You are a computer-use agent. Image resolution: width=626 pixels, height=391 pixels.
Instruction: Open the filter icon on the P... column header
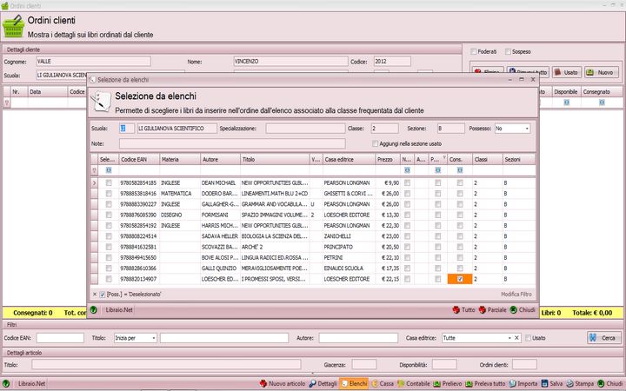click(444, 157)
